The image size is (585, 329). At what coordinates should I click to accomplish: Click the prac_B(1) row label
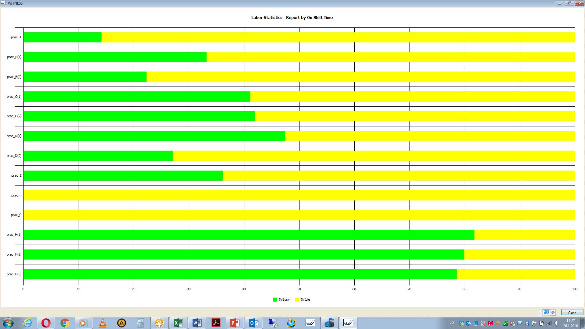click(x=14, y=57)
